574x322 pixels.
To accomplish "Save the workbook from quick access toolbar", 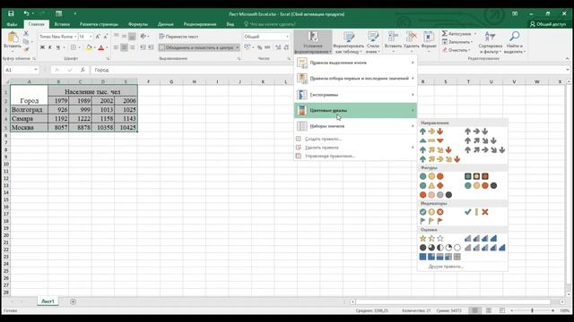I will 11,13.
